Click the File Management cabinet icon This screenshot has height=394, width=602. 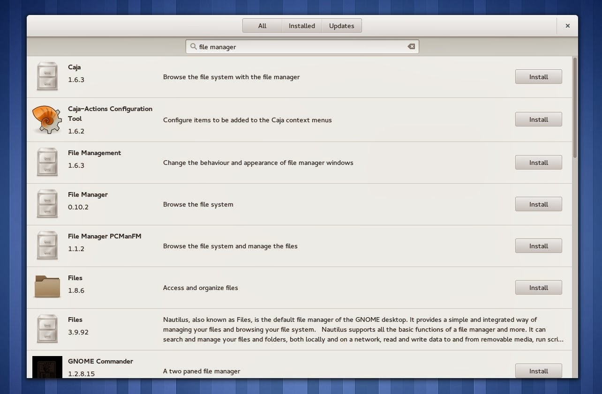pyautogui.click(x=47, y=162)
